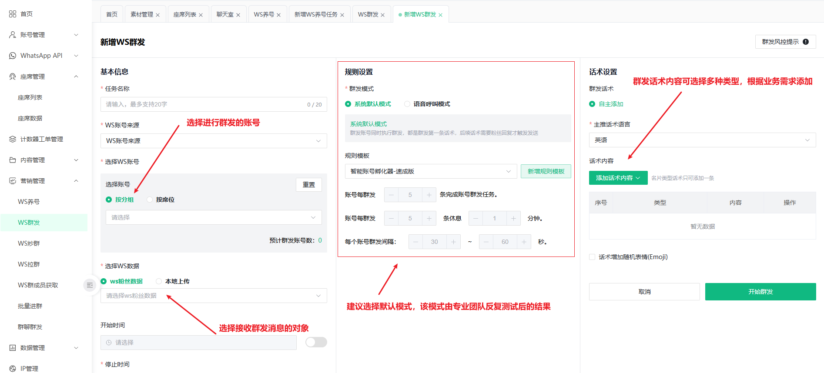Click the 首页 home grid icon in sidebar
Viewport: 824px width, 373px height.
point(13,14)
